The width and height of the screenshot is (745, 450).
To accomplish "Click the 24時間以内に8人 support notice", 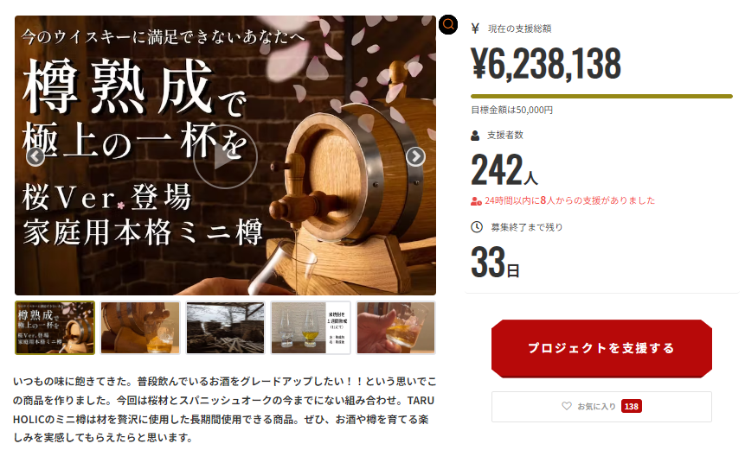I will pos(569,200).
